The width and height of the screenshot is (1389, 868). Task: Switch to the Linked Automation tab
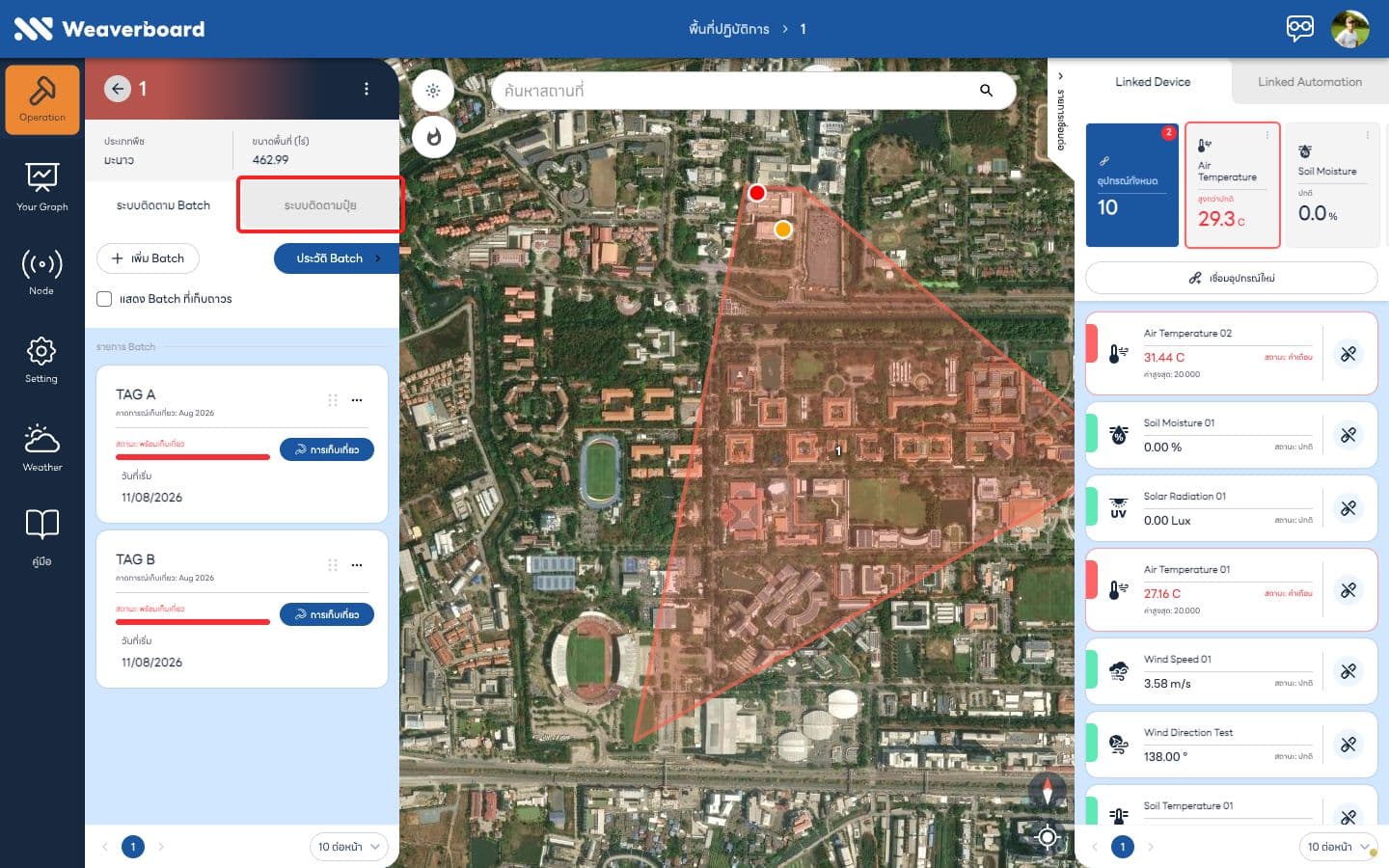(x=1310, y=82)
